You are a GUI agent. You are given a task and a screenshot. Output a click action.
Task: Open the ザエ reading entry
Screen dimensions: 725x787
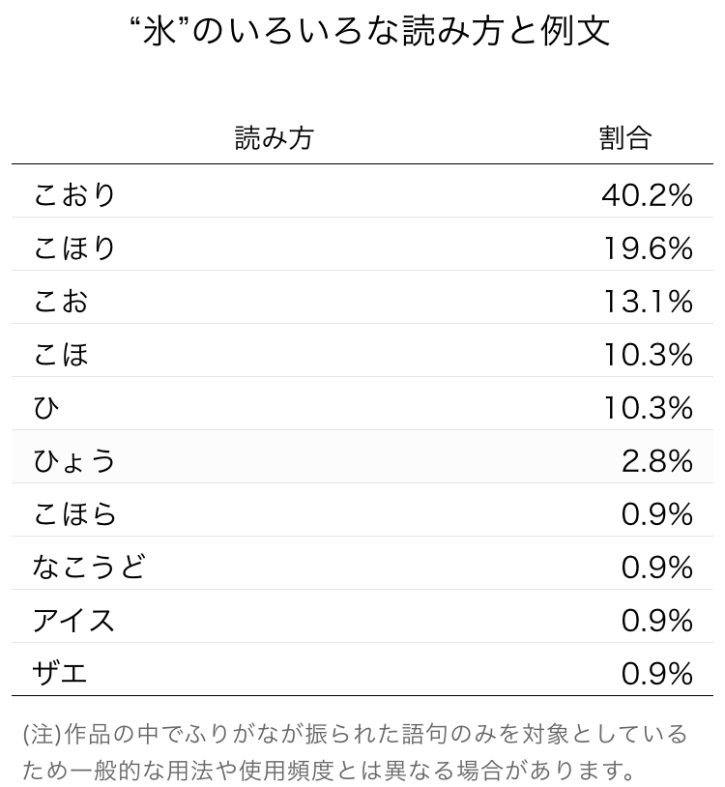pos(61,674)
